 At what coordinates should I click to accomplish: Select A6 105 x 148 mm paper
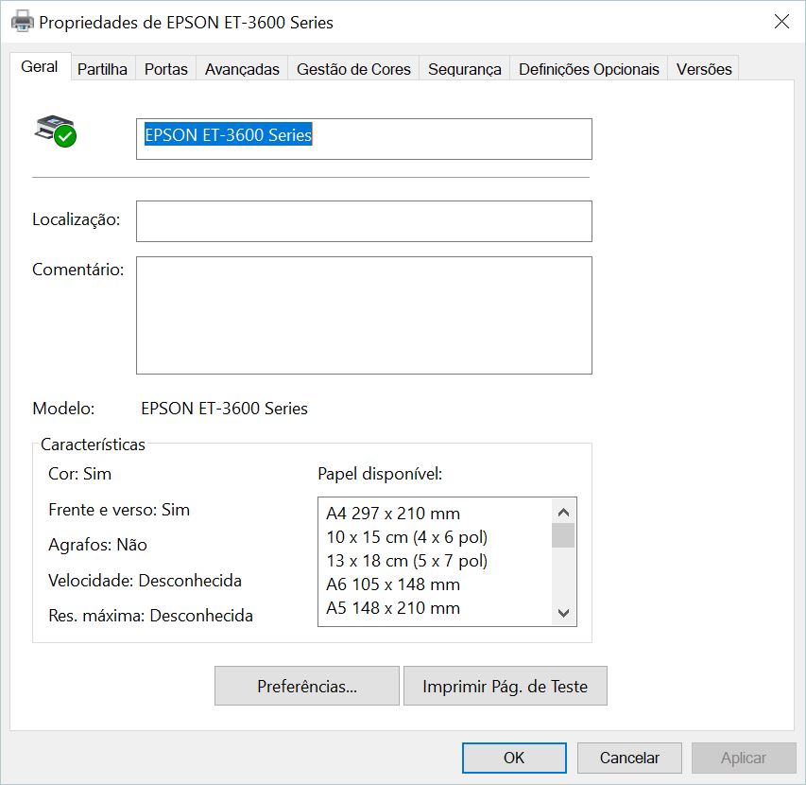pos(393,584)
